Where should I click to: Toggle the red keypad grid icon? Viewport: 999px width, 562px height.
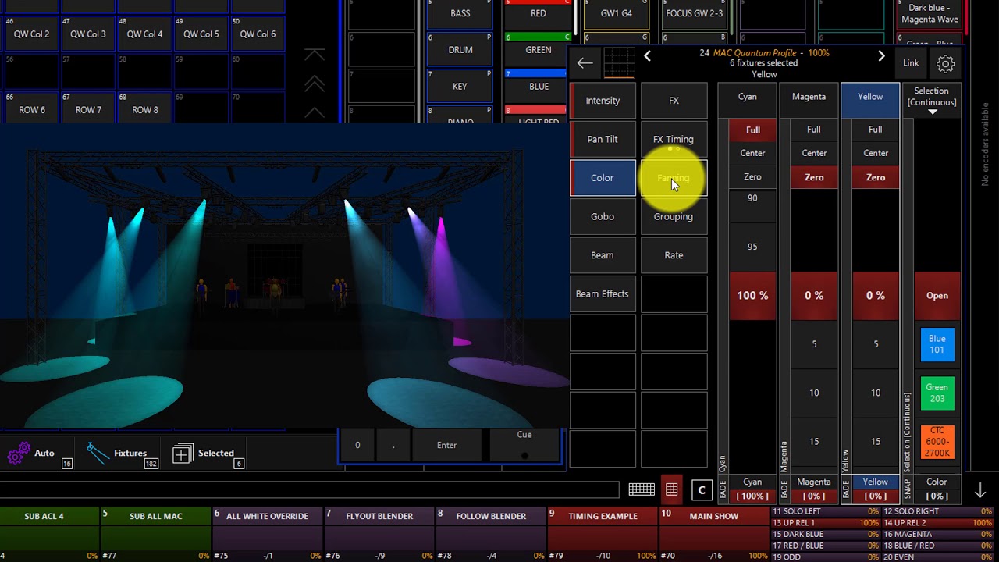click(671, 489)
